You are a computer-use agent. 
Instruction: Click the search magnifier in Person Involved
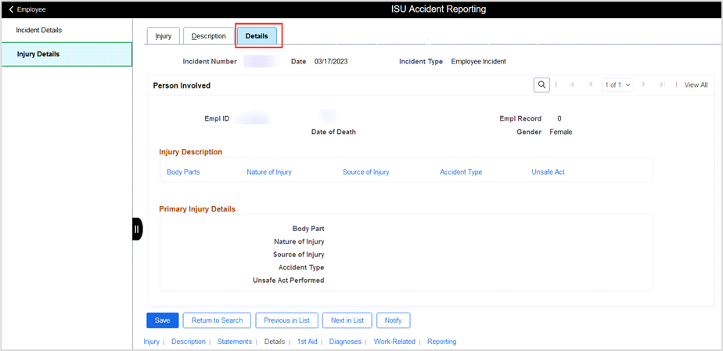[541, 85]
